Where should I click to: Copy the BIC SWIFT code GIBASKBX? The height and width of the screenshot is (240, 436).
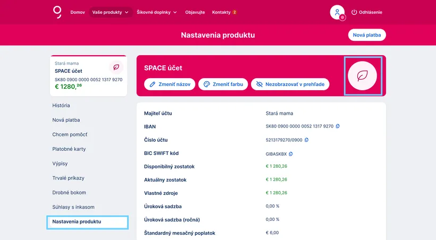click(291, 154)
